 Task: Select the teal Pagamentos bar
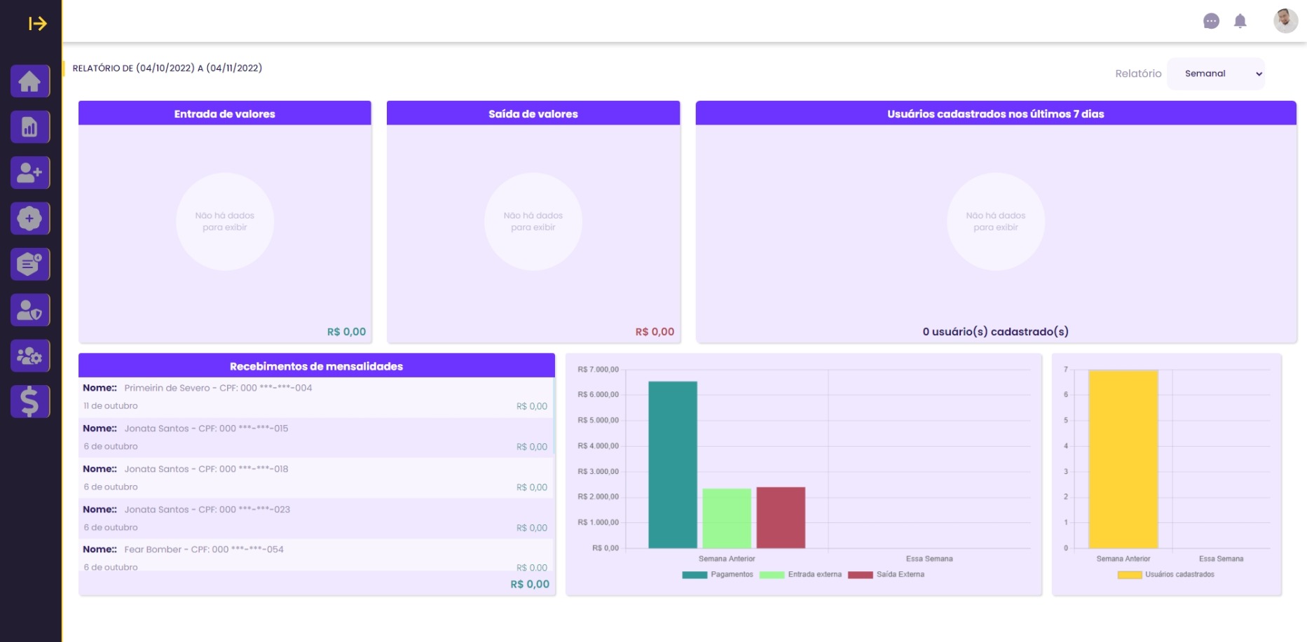(673, 465)
